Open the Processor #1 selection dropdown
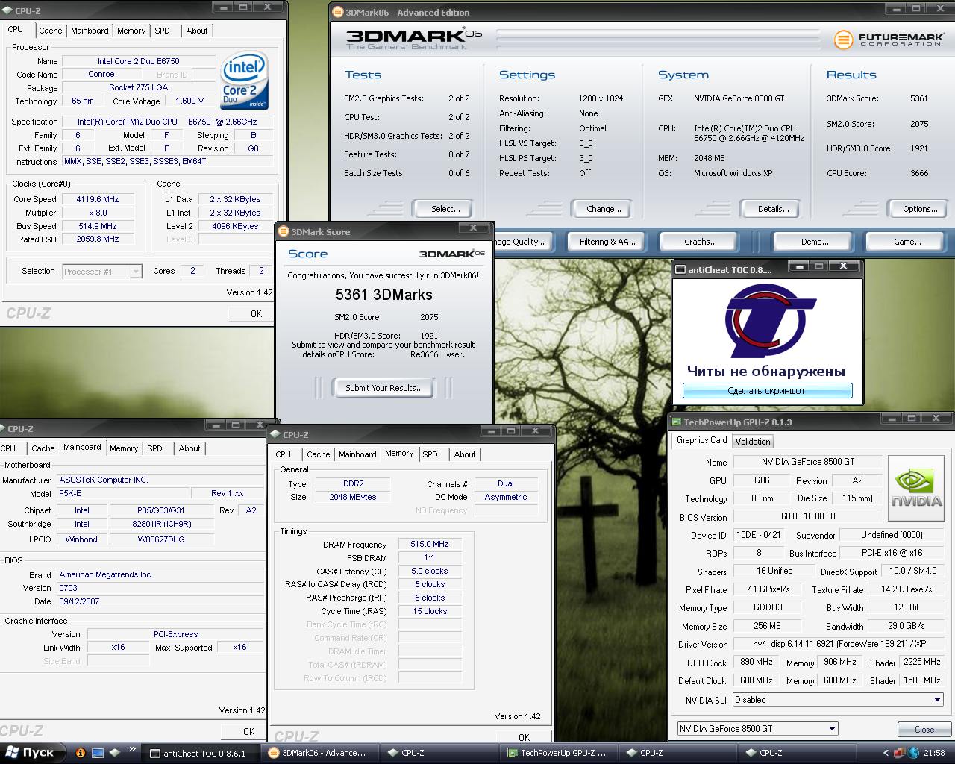This screenshot has width=955, height=764. click(x=135, y=272)
